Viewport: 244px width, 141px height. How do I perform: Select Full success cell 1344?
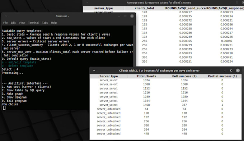184,101
